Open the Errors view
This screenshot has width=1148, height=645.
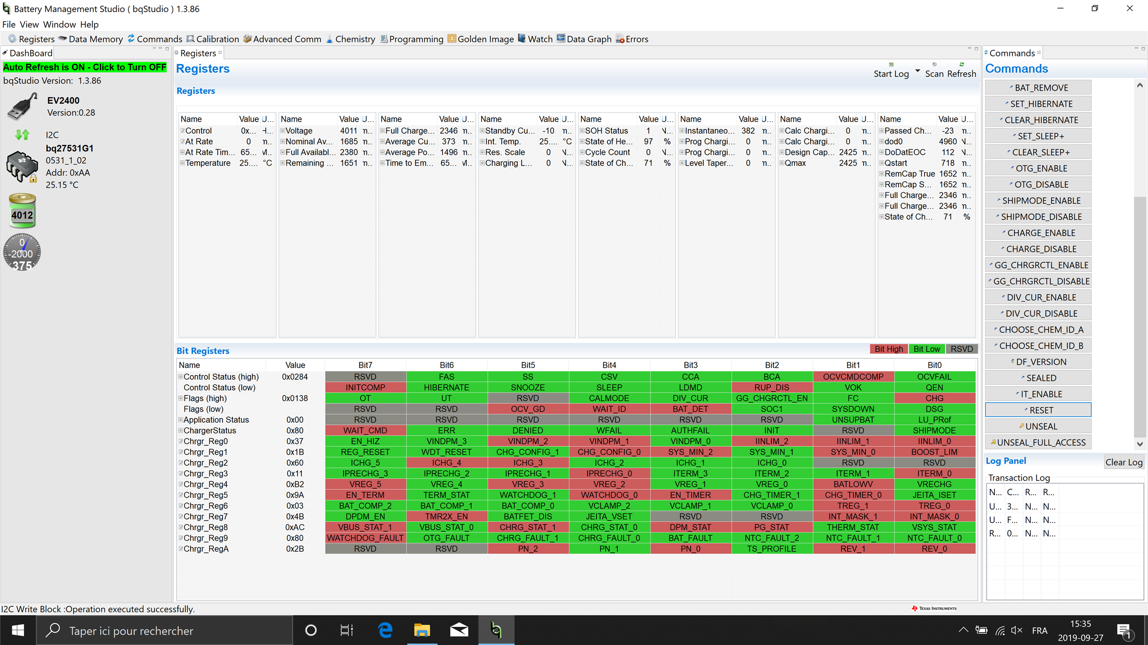tap(632, 39)
